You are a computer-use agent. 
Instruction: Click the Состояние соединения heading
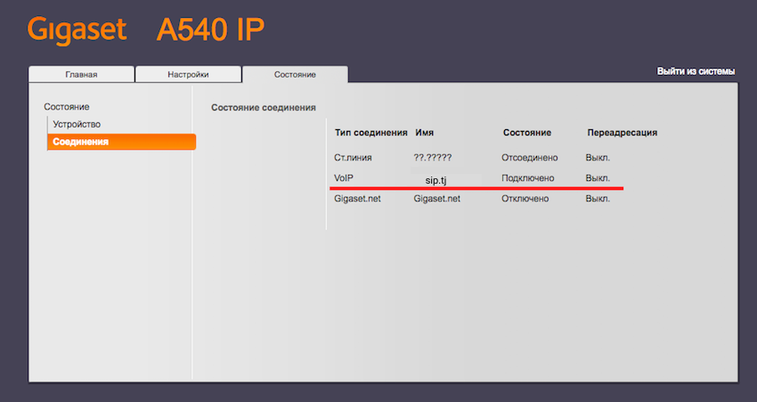263,108
